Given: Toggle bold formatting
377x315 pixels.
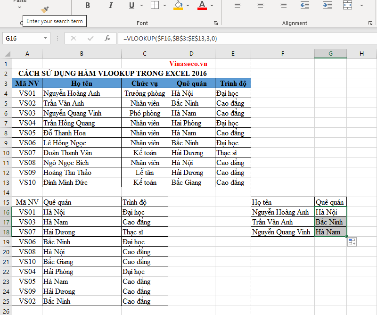Looking at the screenshot, I should click(88, 6).
